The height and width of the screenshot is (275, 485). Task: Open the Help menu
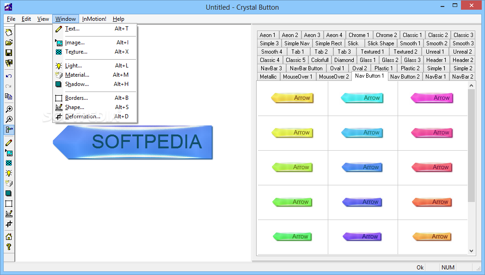tap(118, 19)
